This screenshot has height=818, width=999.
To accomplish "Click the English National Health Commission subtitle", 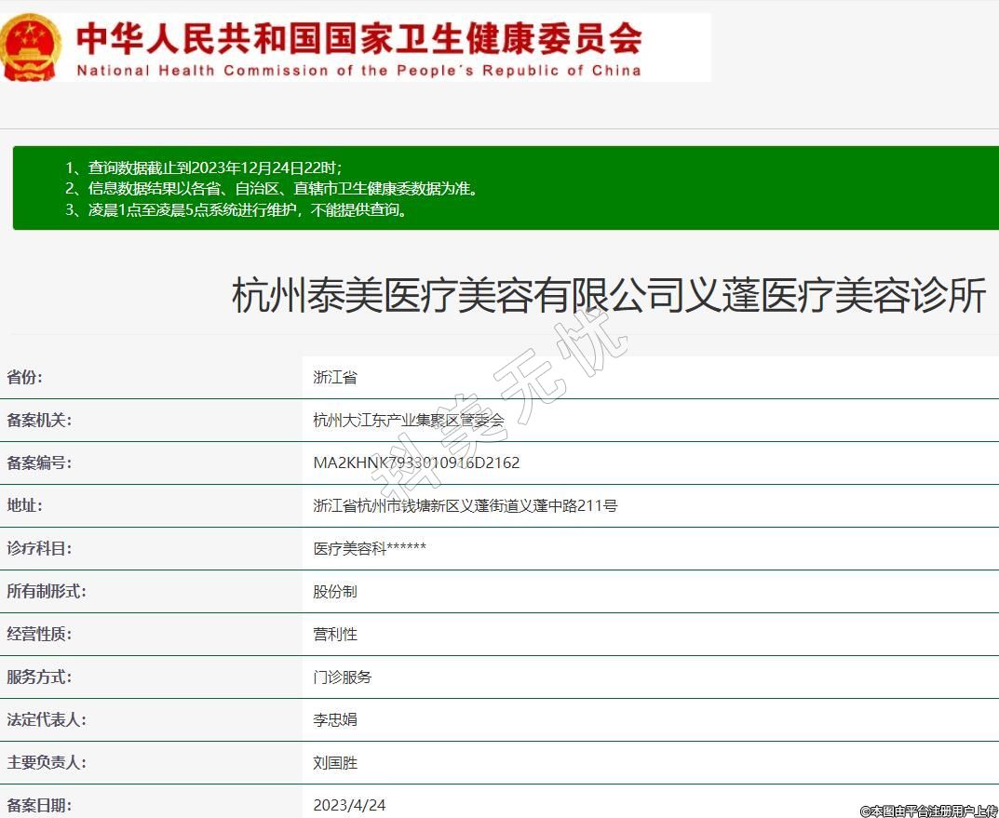I will click(x=358, y=71).
